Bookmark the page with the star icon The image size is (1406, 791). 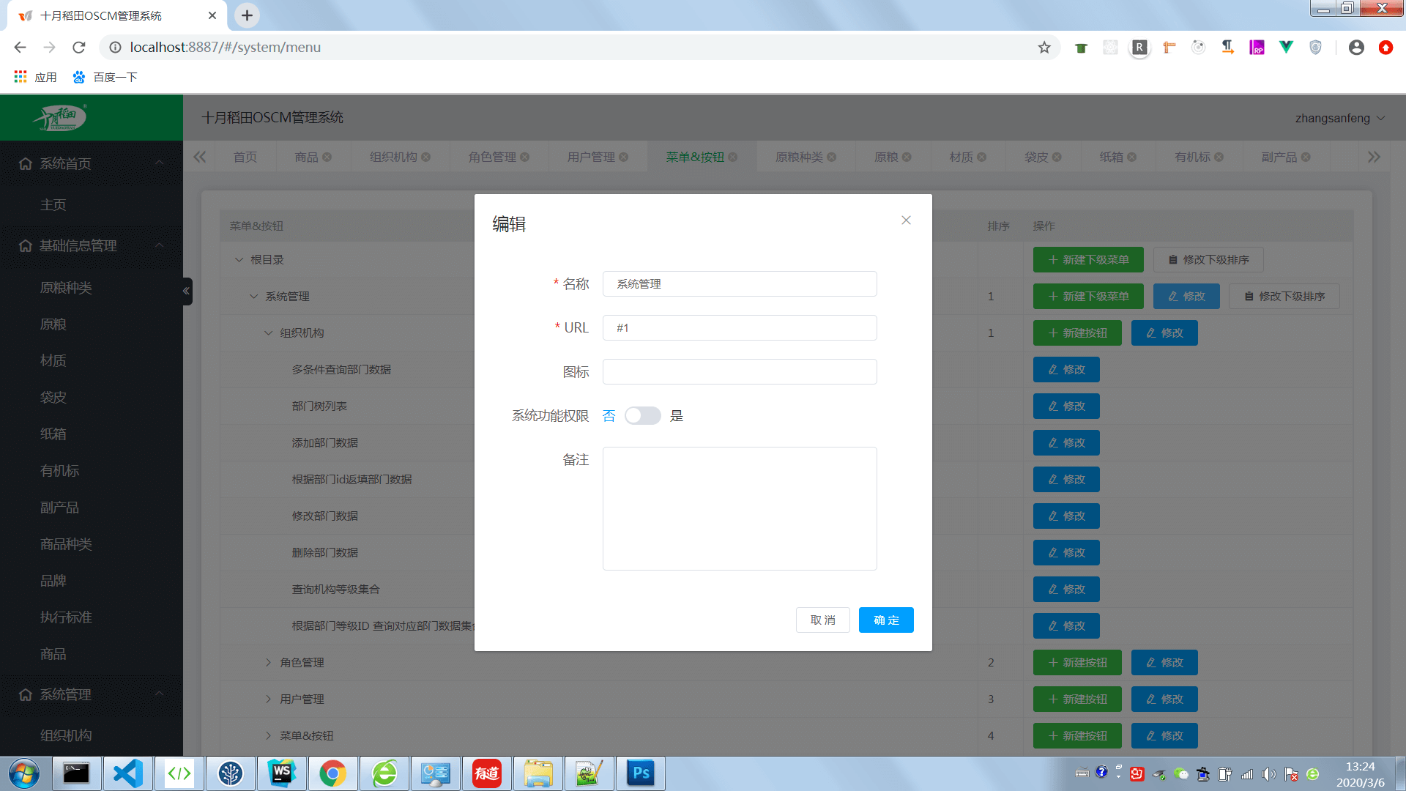pos(1044,48)
